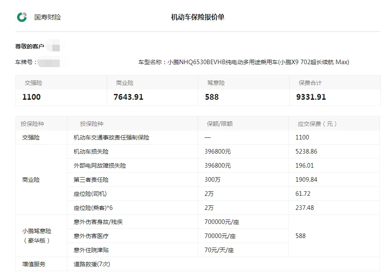Screen dimensions: 389x279
Task: Select the bold 1100 amount in the summary cards
Action: (x=31, y=97)
